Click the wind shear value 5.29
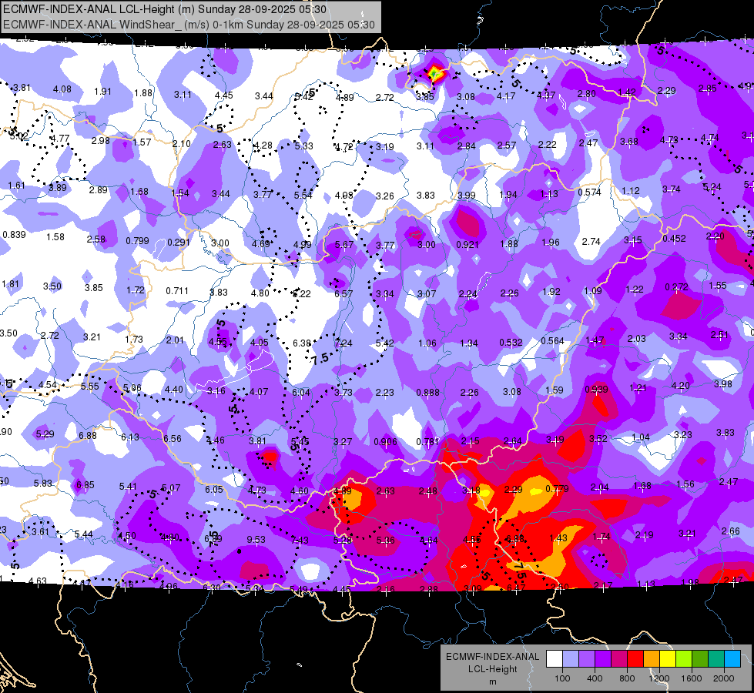The width and height of the screenshot is (754, 693). [x=45, y=434]
